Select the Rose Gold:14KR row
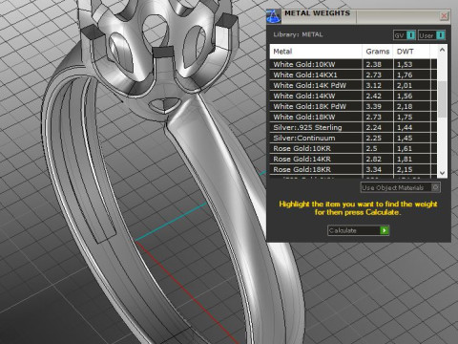 (353, 159)
